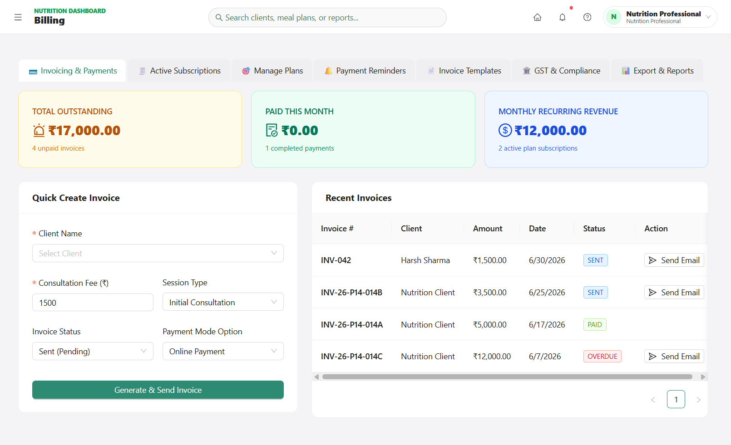Send Email for Harsh Sharma invoice

tap(674, 260)
